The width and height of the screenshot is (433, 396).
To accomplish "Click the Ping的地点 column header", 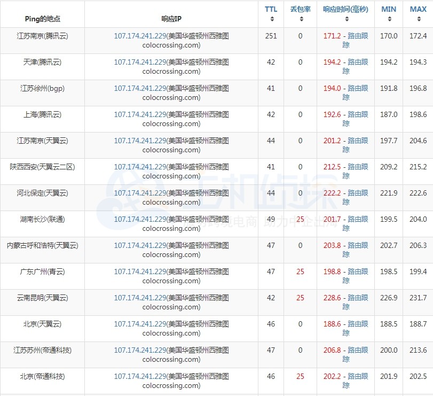I will click(43, 19).
